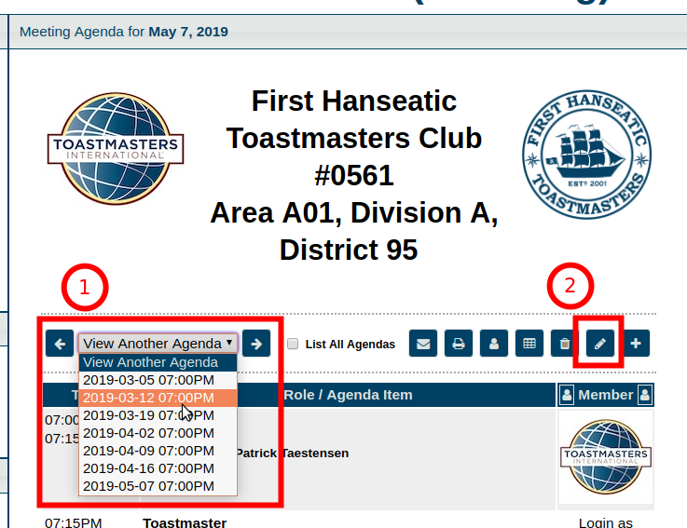Open the View Another Agenda dropdown
The height and width of the screenshot is (528, 687).
pos(158,344)
